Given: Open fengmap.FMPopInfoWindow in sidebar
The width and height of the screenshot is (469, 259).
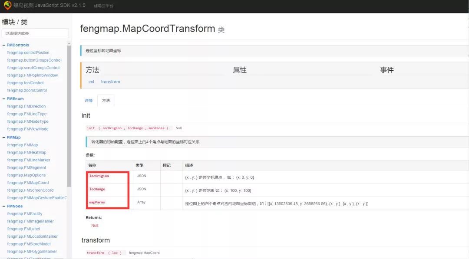Looking at the screenshot, I should pyautogui.click(x=32, y=75).
